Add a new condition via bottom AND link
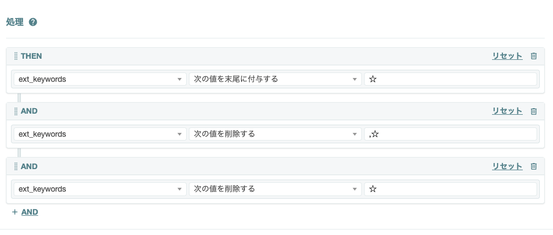 (30, 212)
